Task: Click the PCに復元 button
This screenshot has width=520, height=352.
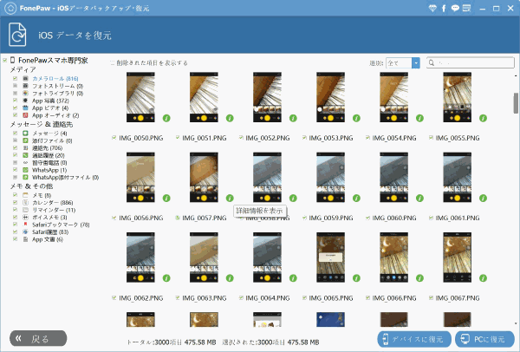Action: click(x=484, y=339)
